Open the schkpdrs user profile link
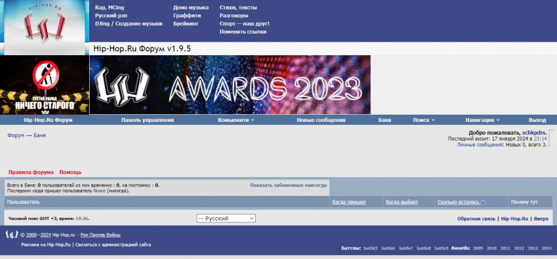Image resolution: width=557 pixels, height=259 pixels. click(x=534, y=133)
